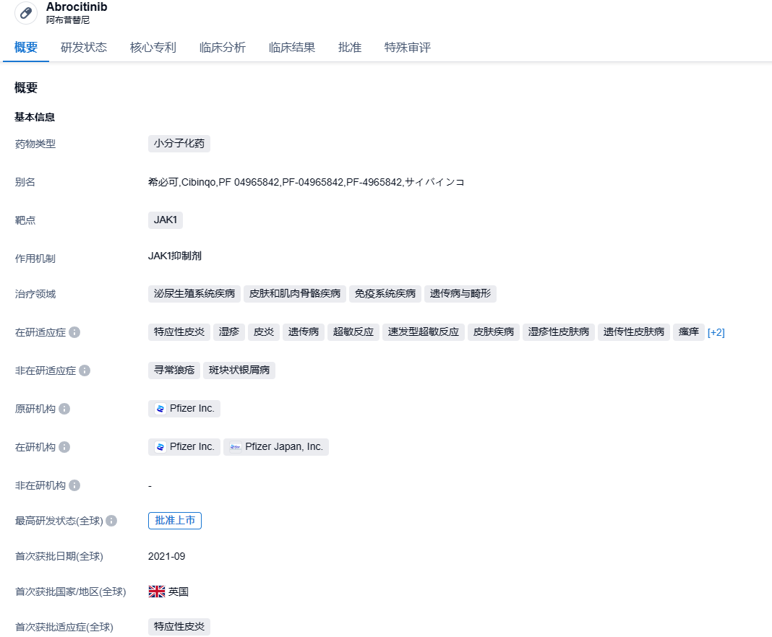The width and height of the screenshot is (772, 637).
Task: Click the UK flag icon
Action: click(x=157, y=591)
